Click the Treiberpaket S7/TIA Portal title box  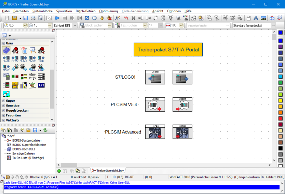pyautogui.click(x=168, y=50)
